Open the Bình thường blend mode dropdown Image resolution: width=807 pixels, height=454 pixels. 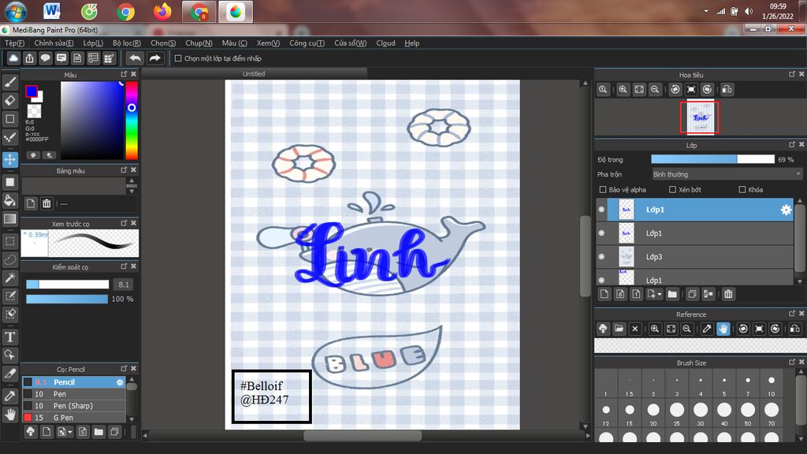tap(727, 174)
